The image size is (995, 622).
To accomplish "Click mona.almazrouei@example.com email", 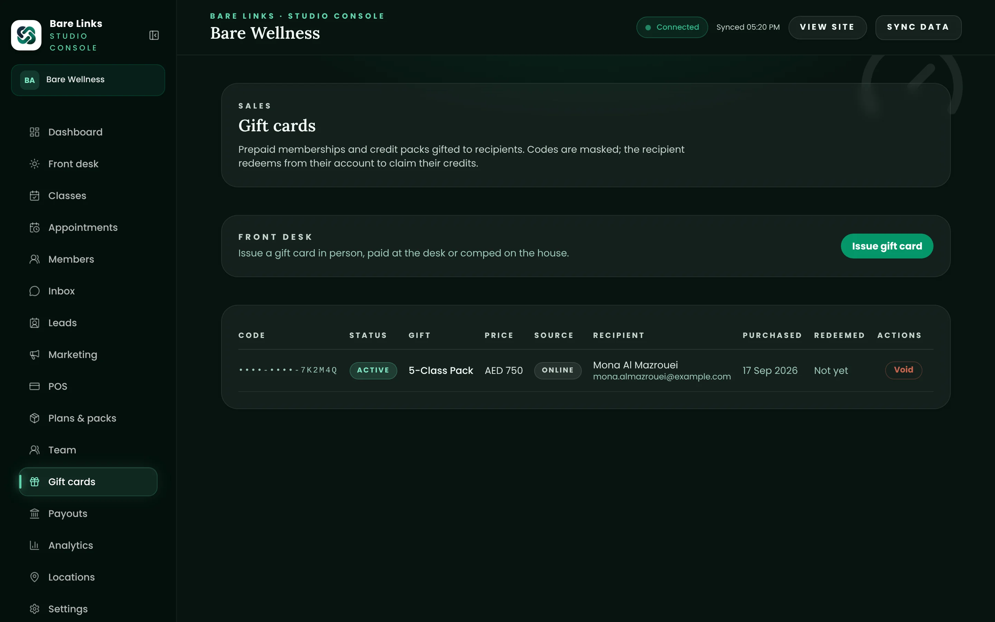I will point(662,376).
